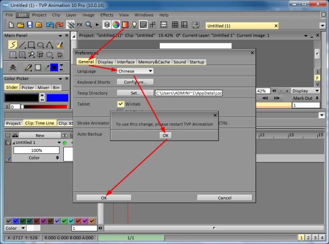Select the ellipse drawing tool
This screenshot has height=244, width=329.
40,45
